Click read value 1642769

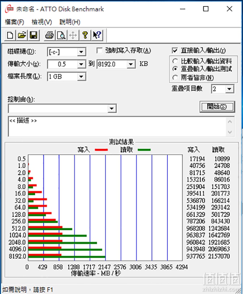(219, 235)
